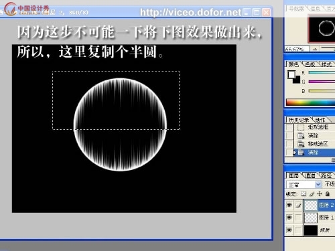The image size is (335, 251).
Task: Switch to the 颜色 Color tab
Action: [293, 64]
